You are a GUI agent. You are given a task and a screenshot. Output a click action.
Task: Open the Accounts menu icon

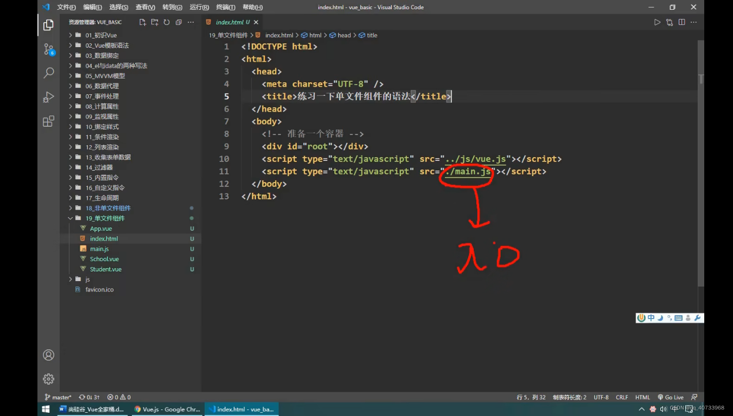[48, 355]
